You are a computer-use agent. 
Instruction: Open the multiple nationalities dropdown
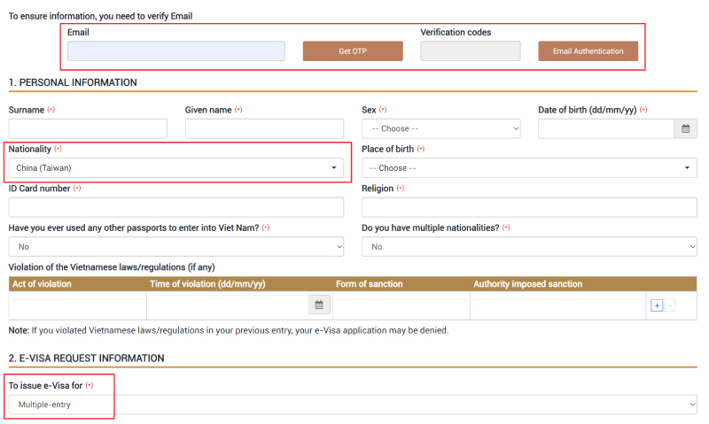(529, 247)
